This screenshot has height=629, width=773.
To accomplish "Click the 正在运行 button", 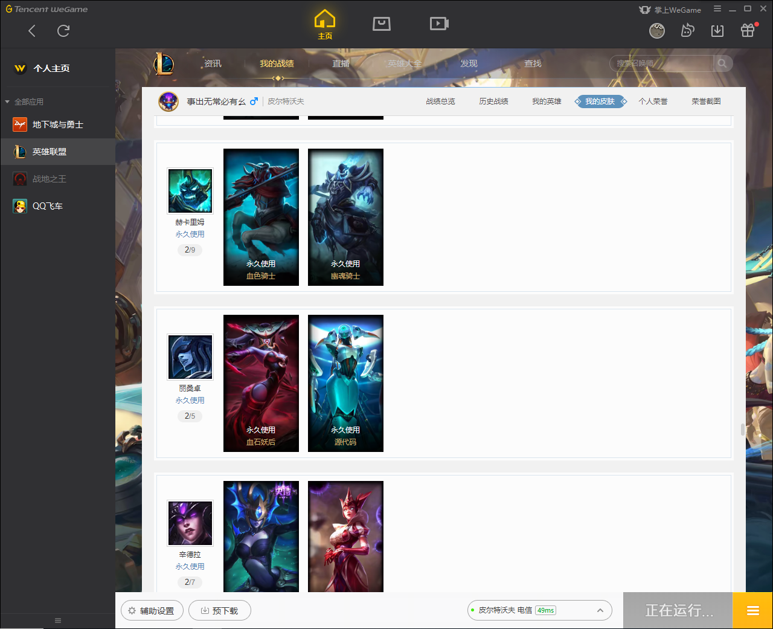I will point(678,610).
